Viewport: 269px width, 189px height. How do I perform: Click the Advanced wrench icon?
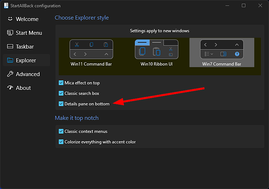click(x=10, y=74)
